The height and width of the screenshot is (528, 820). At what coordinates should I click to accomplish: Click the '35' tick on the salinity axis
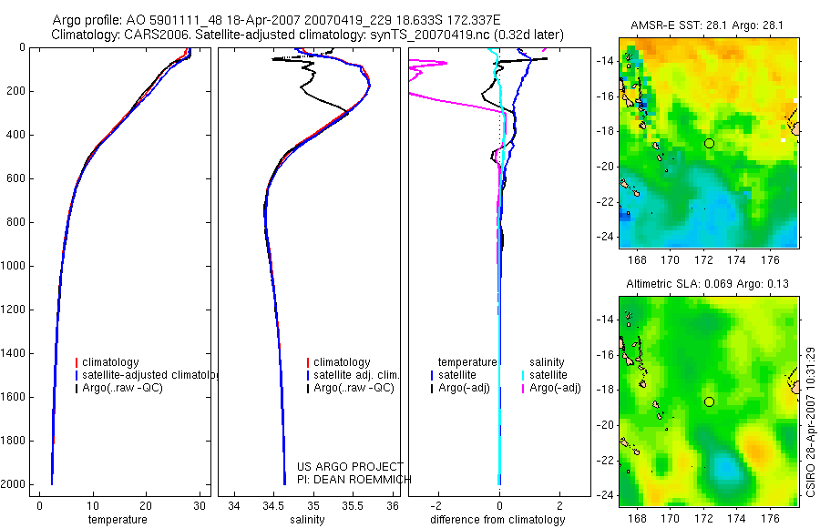(x=313, y=505)
